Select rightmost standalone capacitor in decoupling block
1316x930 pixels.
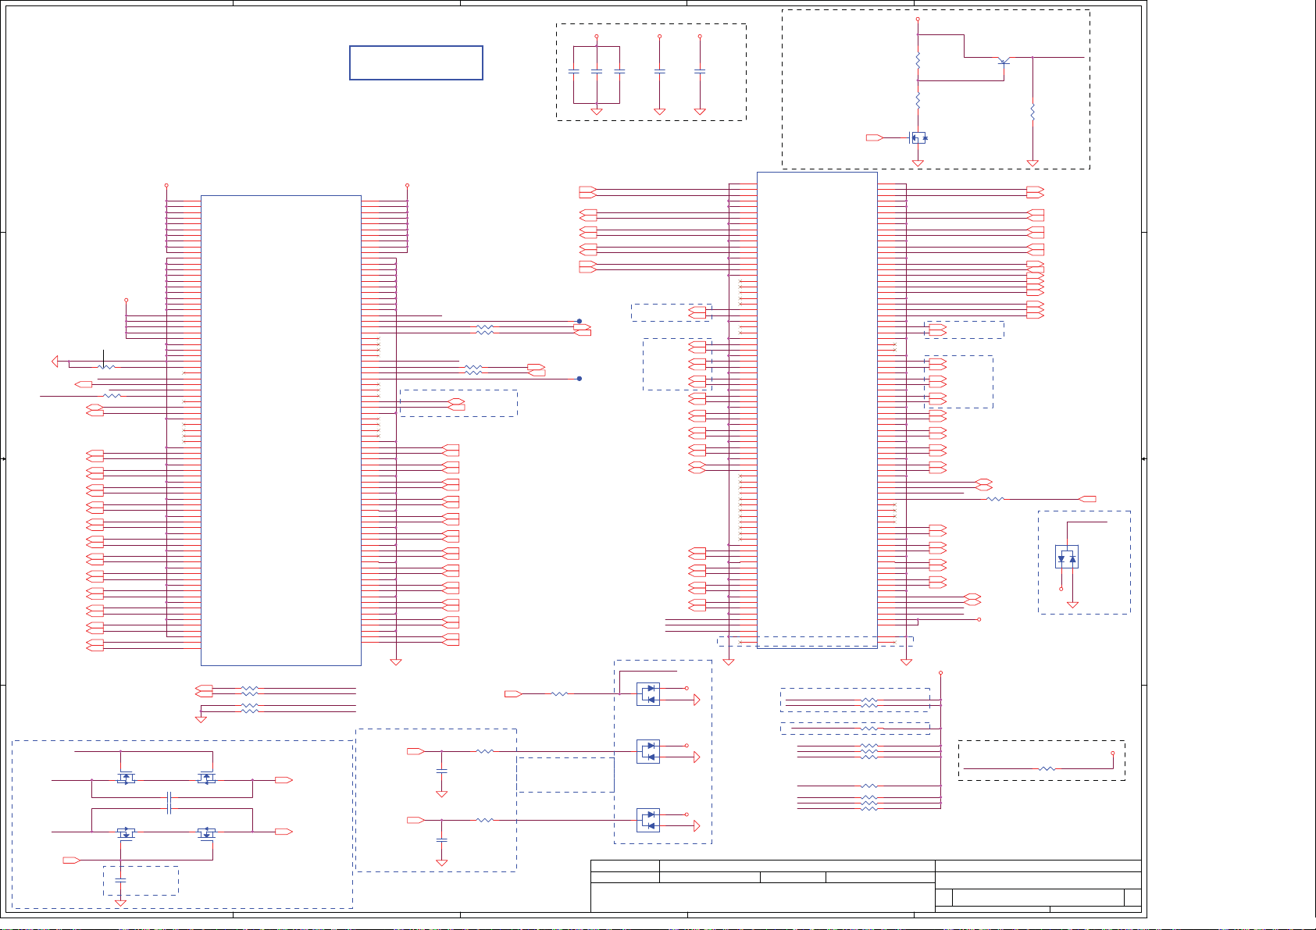click(x=700, y=71)
